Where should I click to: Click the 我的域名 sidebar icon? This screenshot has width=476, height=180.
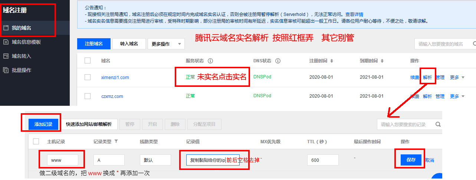click(6, 28)
